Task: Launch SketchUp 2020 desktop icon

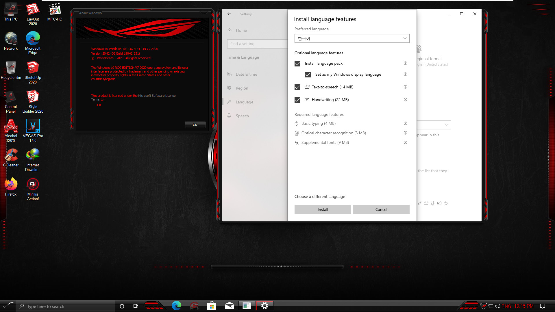Action: click(x=33, y=72)
